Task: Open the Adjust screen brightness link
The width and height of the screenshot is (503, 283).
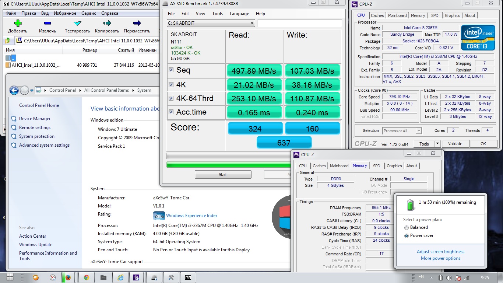Action: 440,252
